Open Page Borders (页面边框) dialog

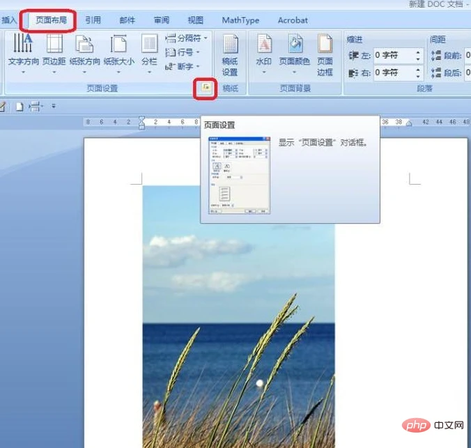(325, 54)
